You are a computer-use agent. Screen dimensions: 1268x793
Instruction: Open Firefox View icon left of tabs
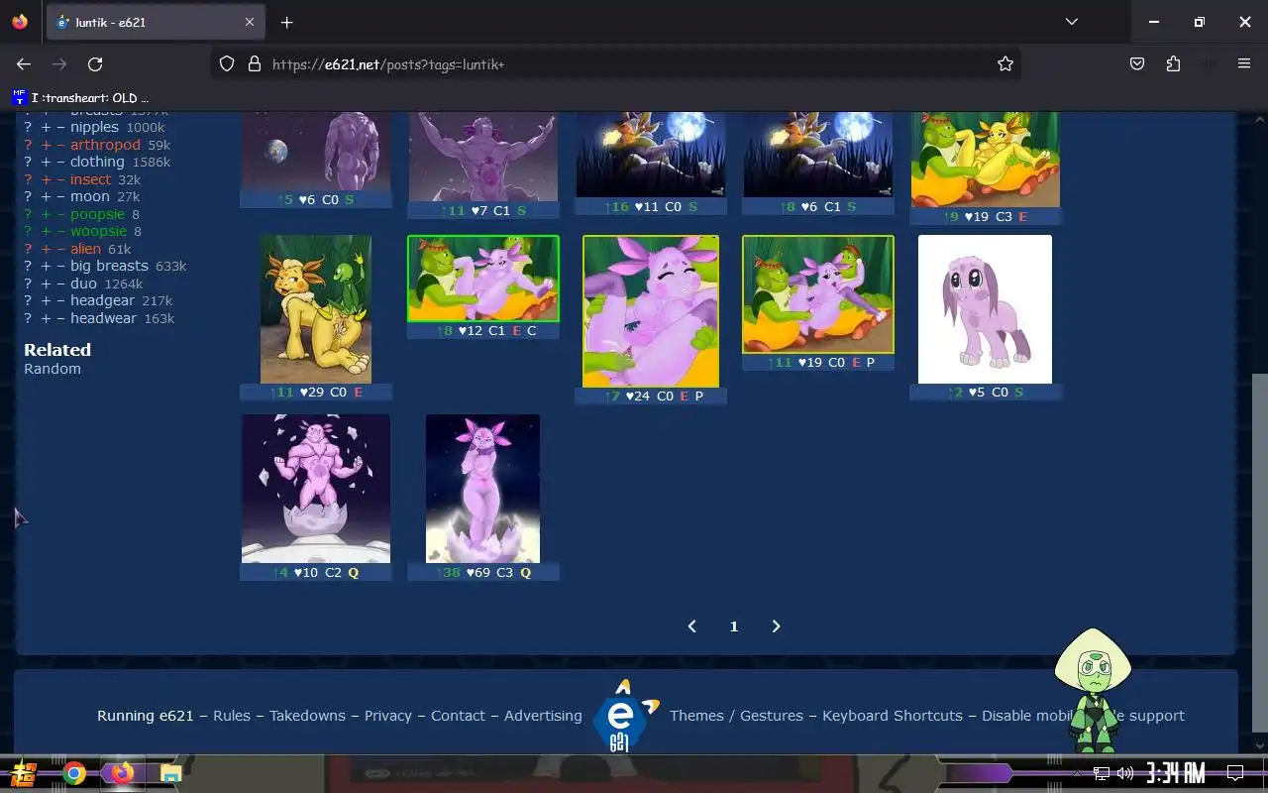pyautogui.click(x=20, y=22)
